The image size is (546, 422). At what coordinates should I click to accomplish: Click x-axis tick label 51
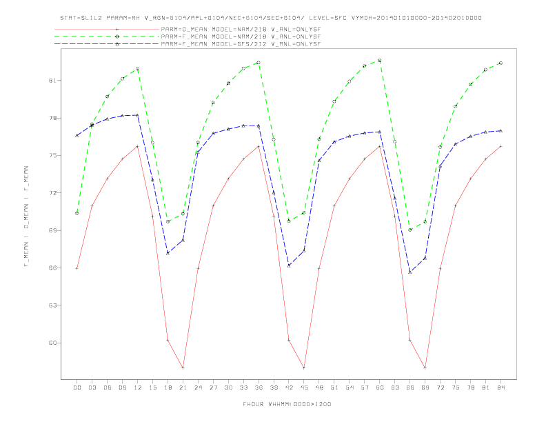tap(334, 388)
